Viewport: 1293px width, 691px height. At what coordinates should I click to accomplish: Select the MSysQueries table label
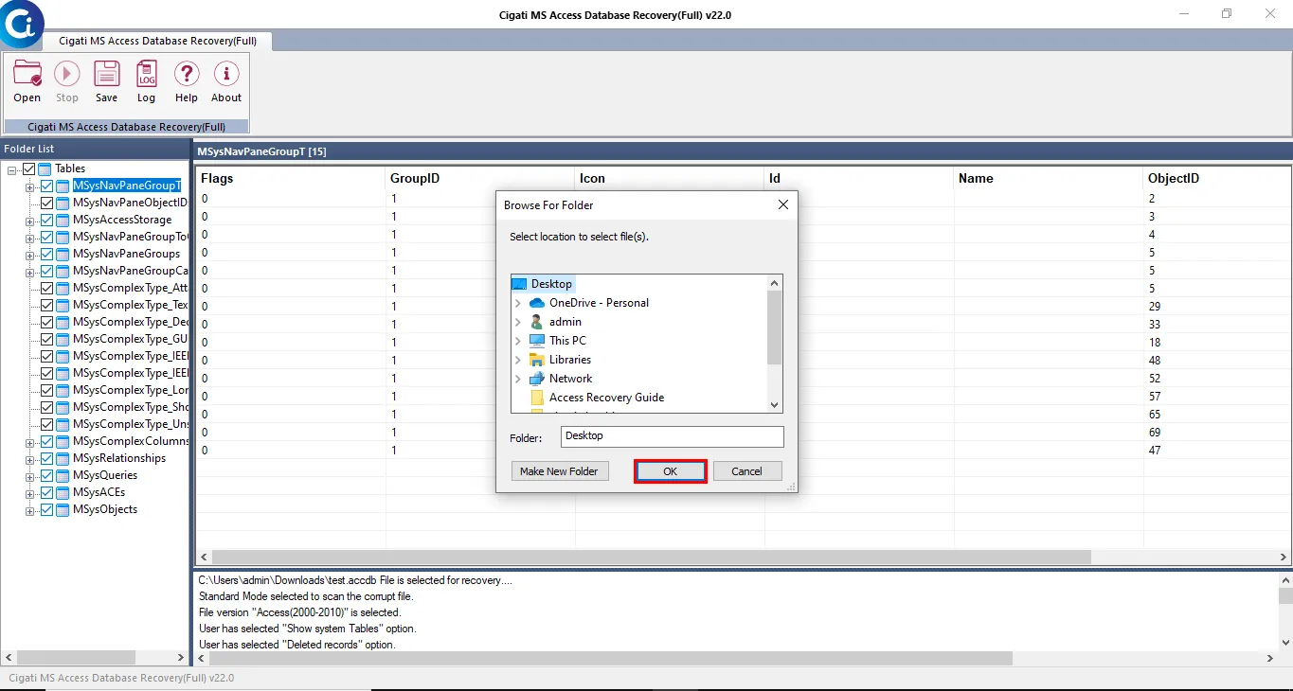tap(105, 475)
